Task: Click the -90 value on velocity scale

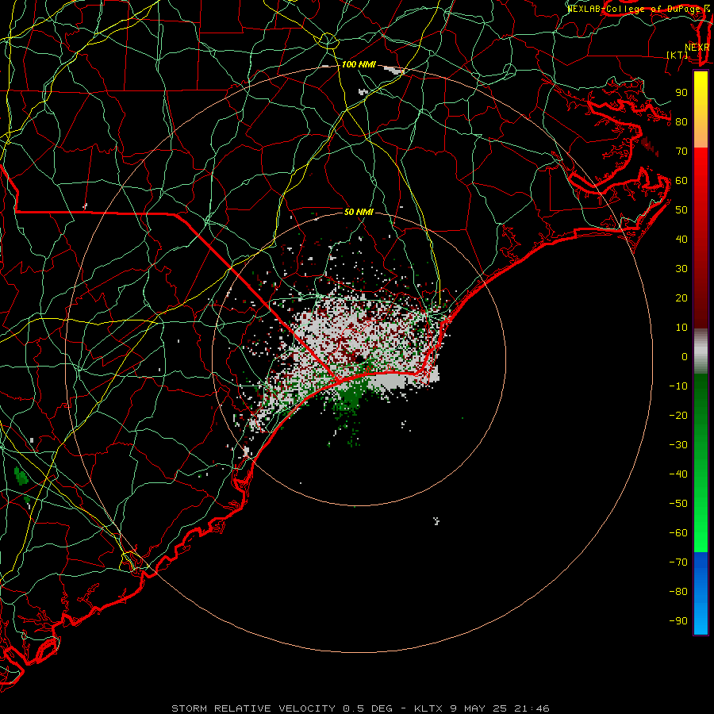Action: [678, 621]
